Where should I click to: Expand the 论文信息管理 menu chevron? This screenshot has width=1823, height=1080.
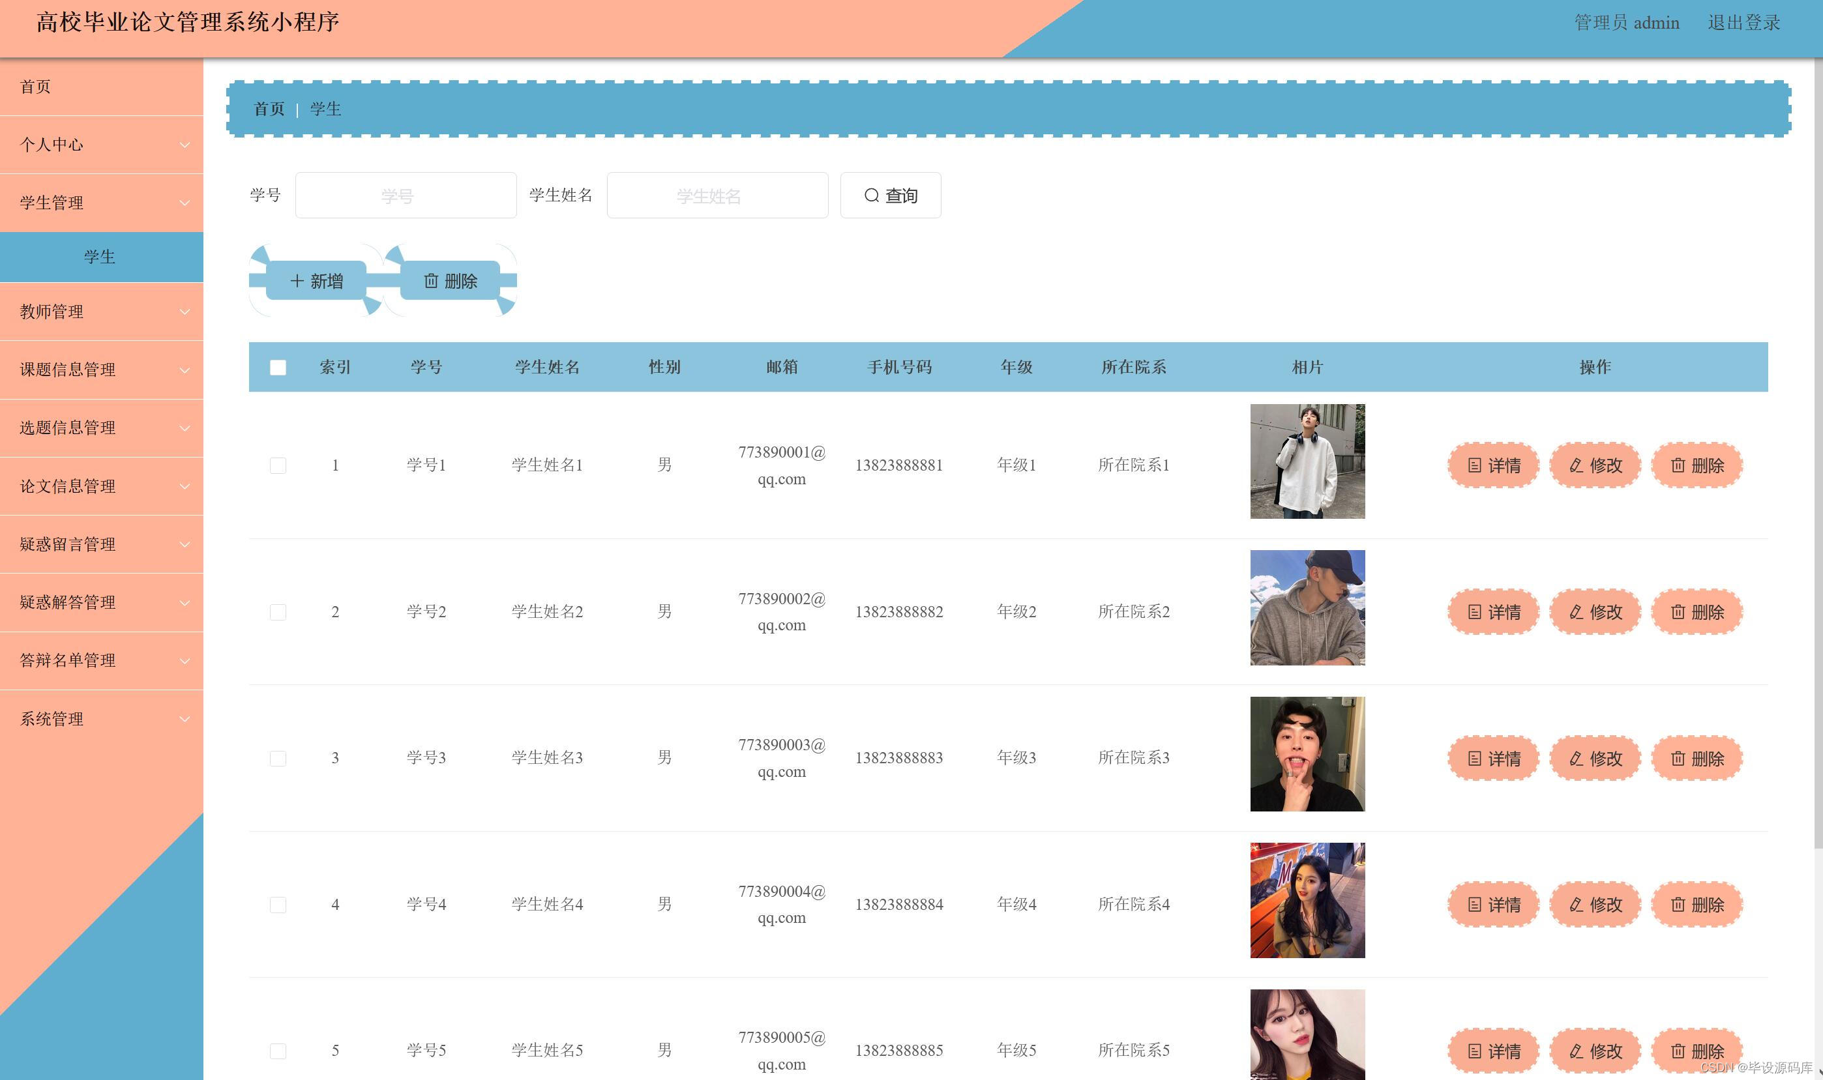(x=185, y=486)
